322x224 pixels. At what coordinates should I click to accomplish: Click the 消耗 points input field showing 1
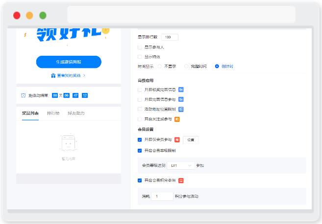point(162,196)
